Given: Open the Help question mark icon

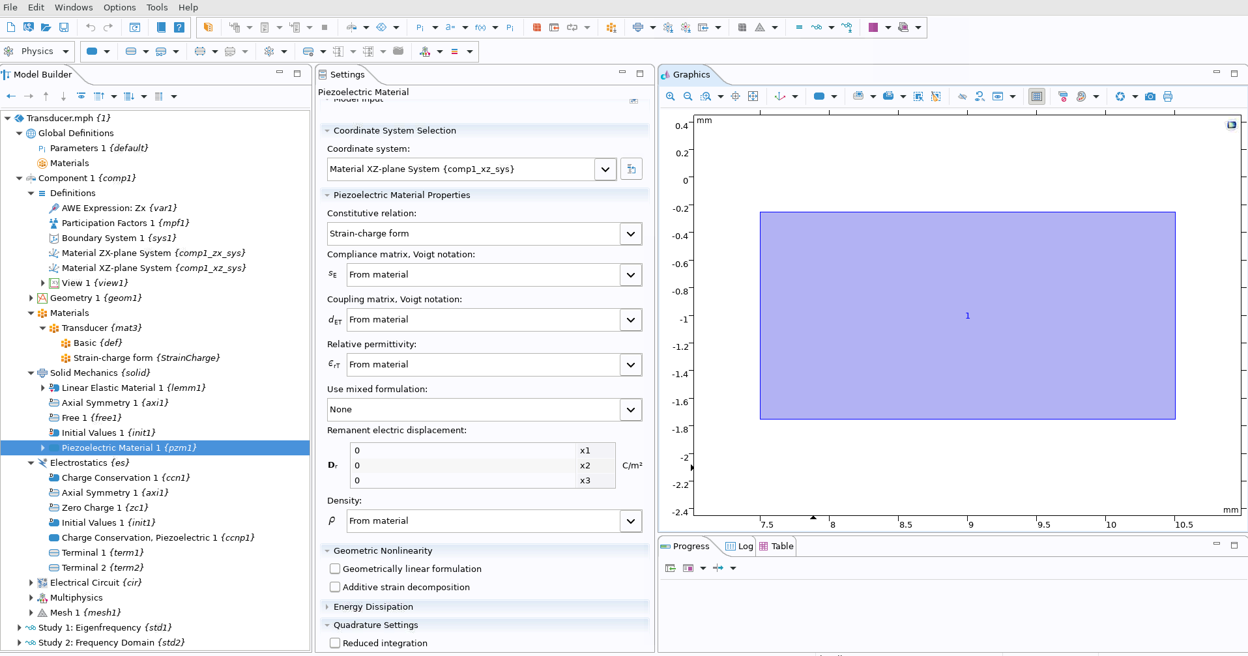Looking at the screenshot, I should [179, 27].
